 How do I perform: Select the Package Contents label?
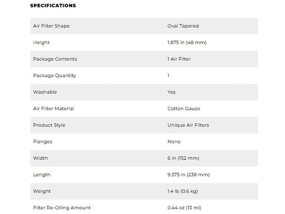(55, 59)
